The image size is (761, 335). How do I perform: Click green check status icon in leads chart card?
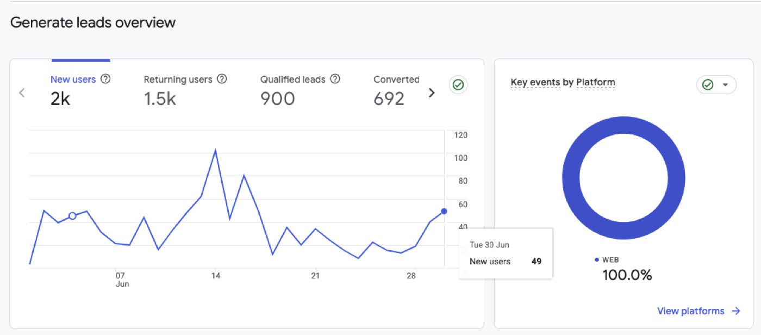pyautogui.click(x=458, y=85)
